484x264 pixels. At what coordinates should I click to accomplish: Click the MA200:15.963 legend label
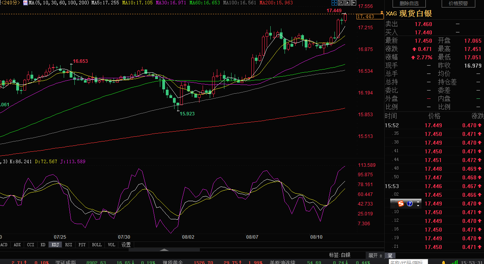(276, 3)
